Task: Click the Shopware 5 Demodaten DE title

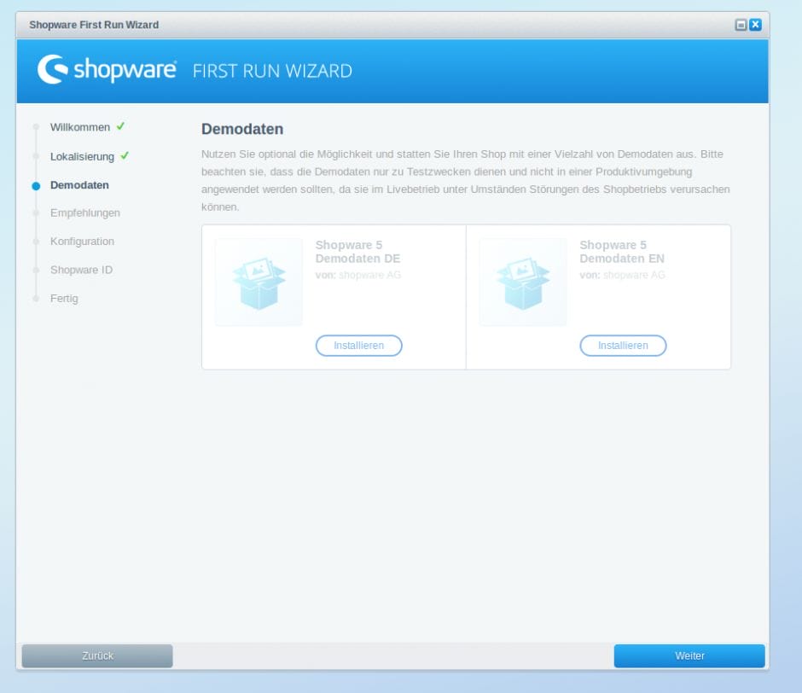Action: pos(357,252)
